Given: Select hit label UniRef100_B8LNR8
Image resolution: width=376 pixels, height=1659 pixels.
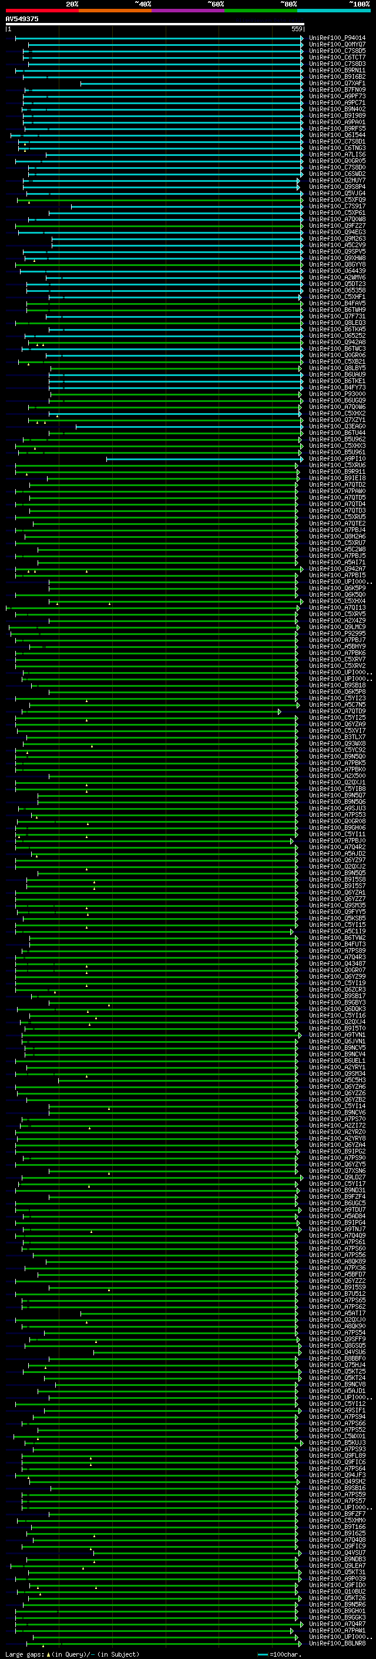Looking at the screenshot, I should [337, 1644].
